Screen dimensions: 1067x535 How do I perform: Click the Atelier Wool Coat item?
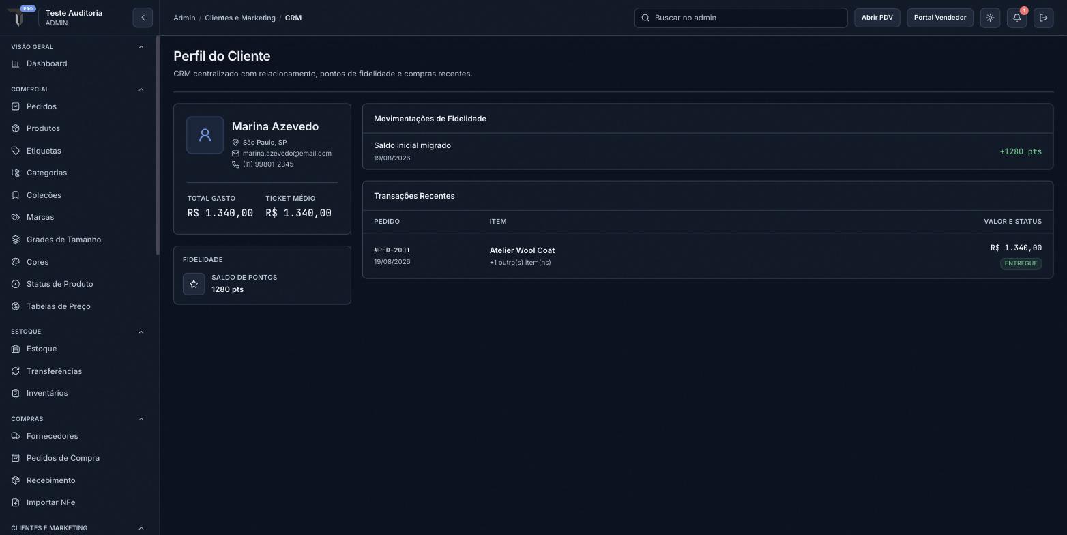(522, 250)
